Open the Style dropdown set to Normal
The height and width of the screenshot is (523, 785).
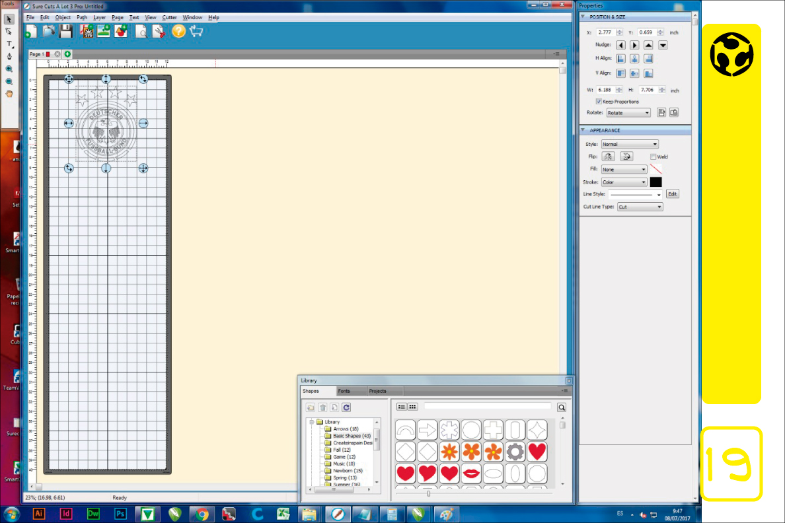630,144
